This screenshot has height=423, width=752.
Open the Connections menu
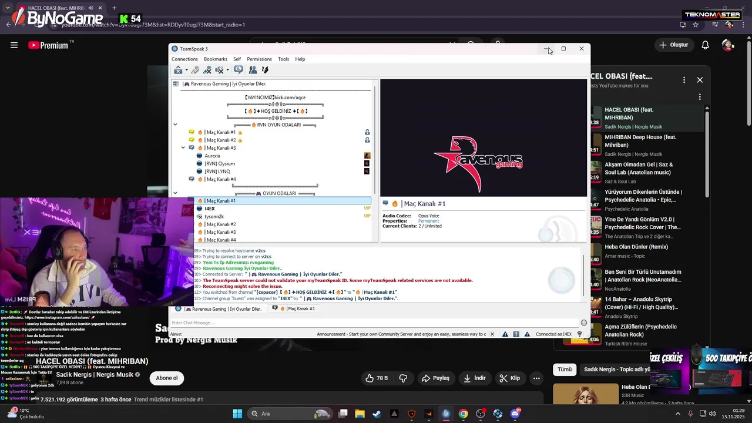[184, 59]
